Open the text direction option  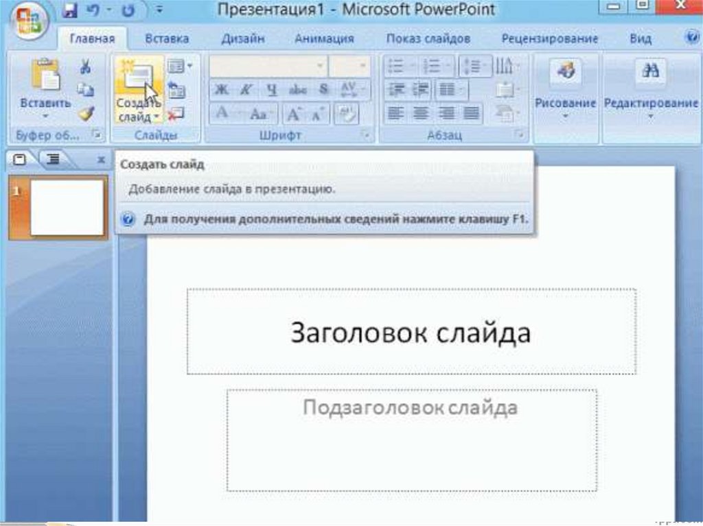[x=507, y=67]
